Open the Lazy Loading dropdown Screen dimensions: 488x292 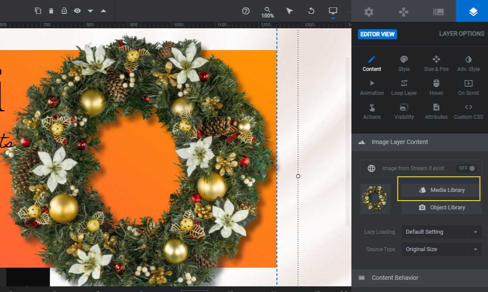[442, 232]
